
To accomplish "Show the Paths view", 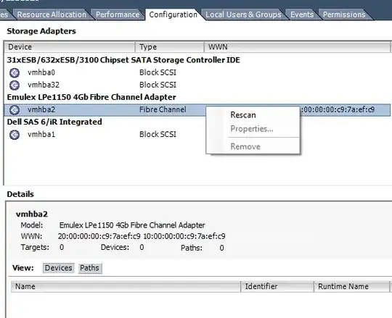I will tap(90, 268).
